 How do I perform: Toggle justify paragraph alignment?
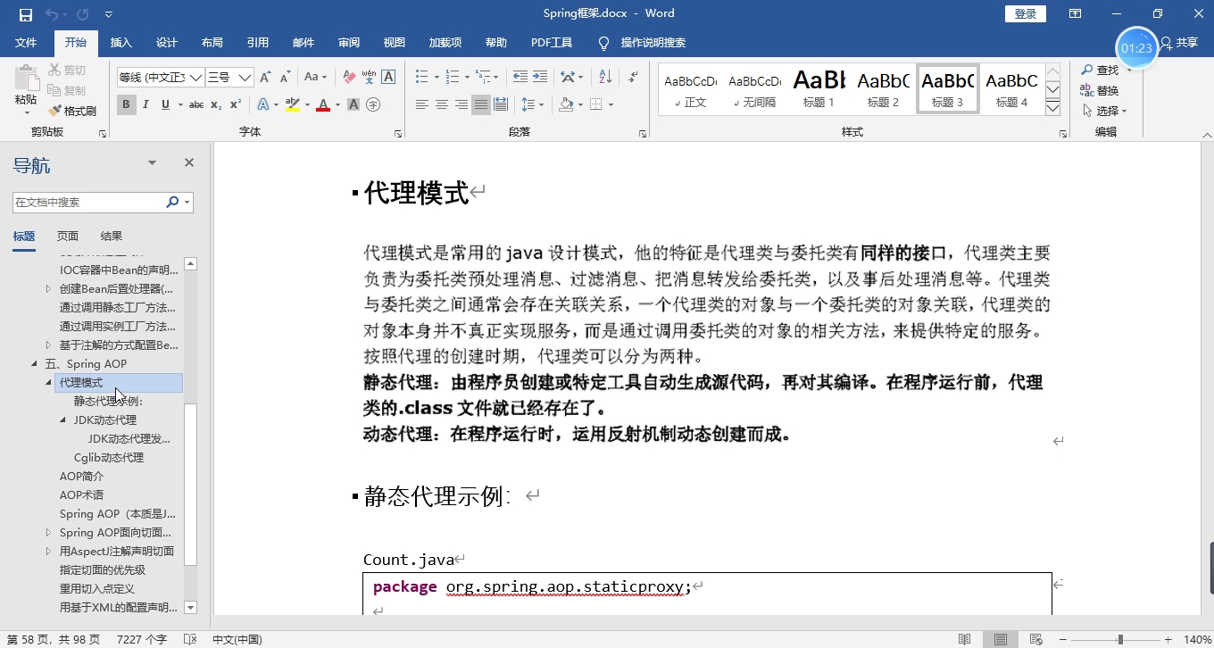tap(481, 104)
